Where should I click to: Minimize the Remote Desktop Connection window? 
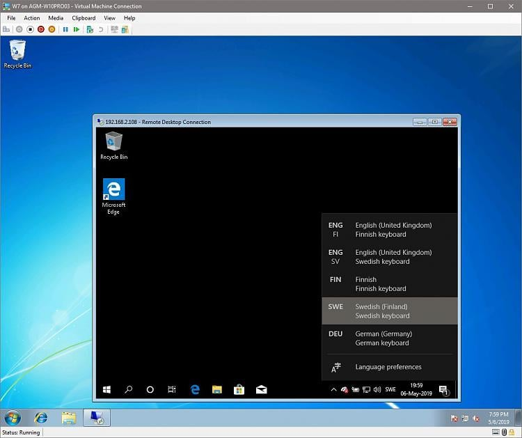[x=420, y=122]
